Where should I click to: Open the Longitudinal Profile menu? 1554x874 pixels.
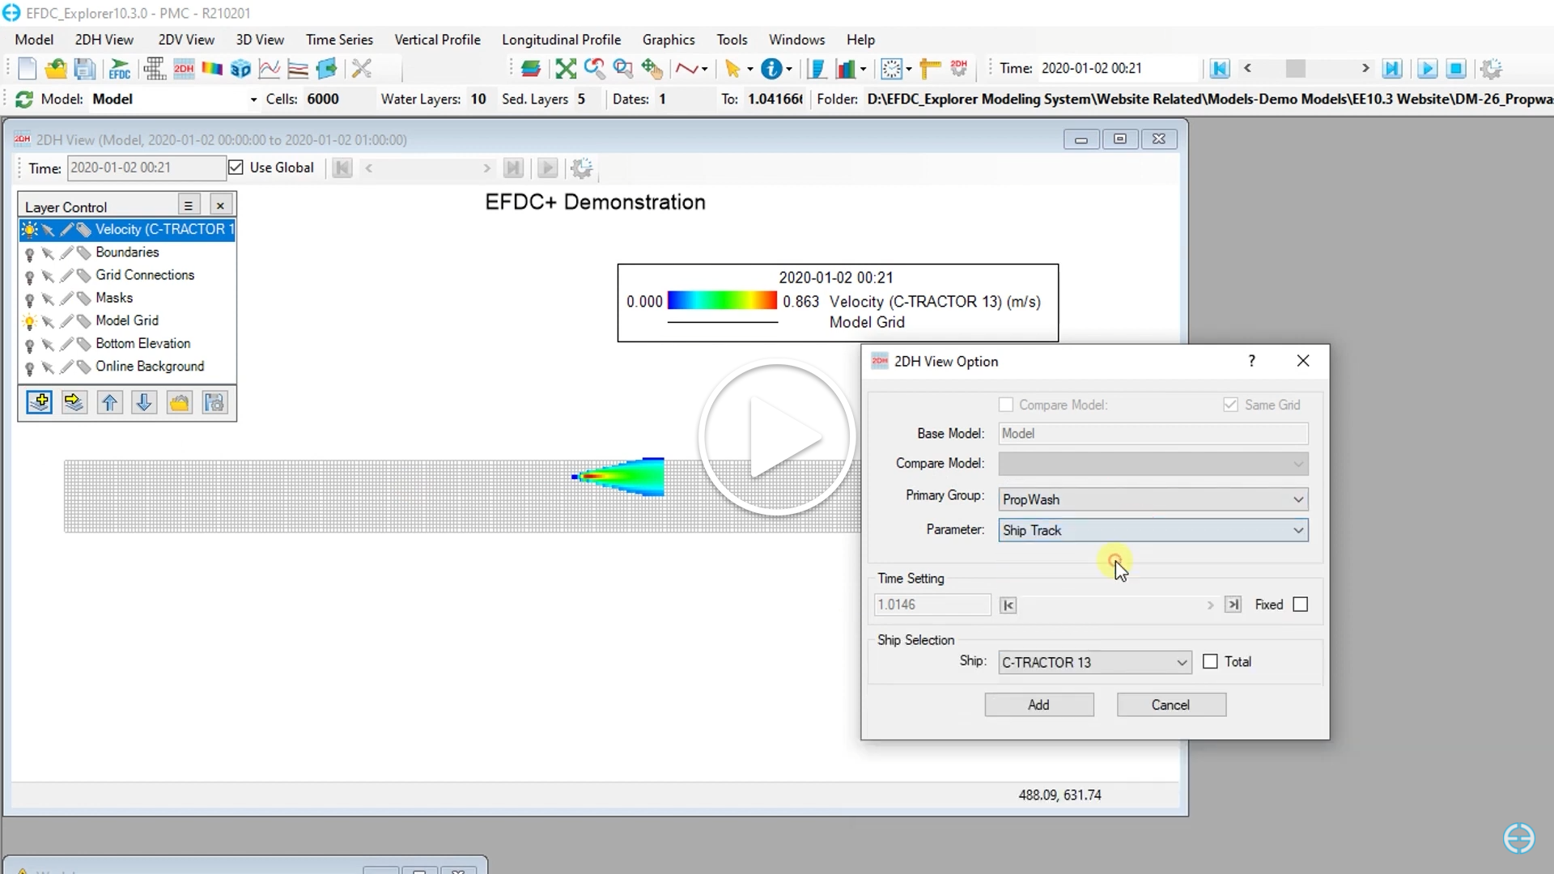(x=561, y=40)
